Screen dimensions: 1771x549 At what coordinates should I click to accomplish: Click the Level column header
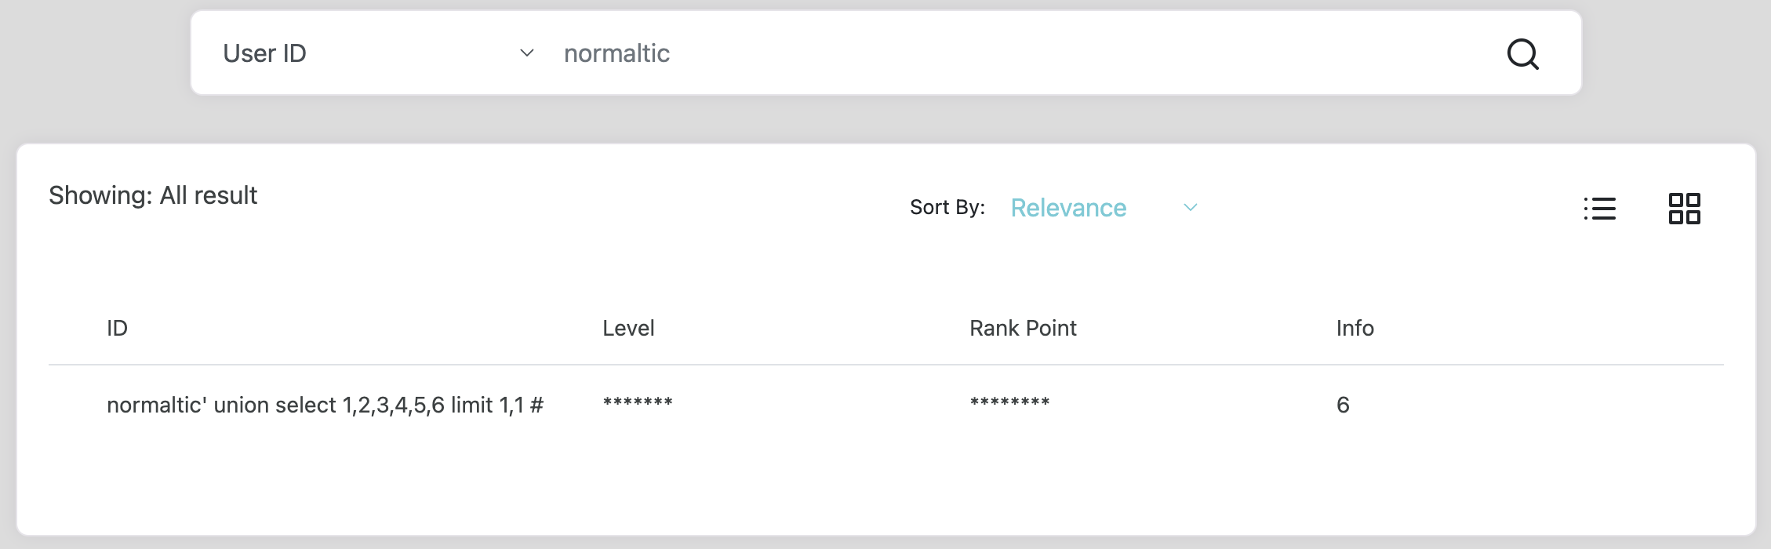628,328
